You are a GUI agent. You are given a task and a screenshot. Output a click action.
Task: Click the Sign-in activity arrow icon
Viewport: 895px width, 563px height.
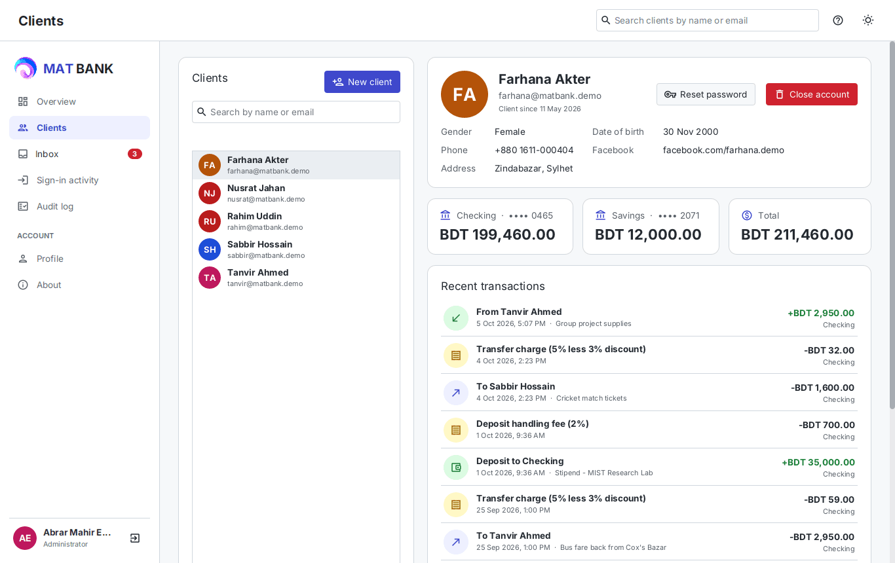pos(23,180)
